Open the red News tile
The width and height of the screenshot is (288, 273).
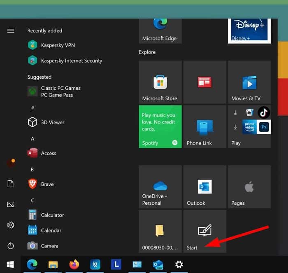click(204, 82)
